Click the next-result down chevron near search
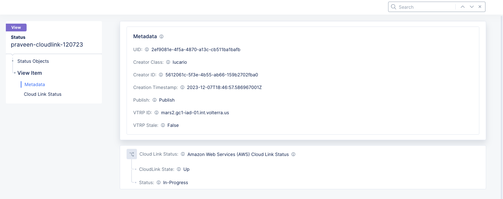 tap(472, 6)
